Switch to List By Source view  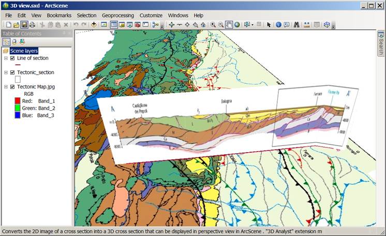(x=14, y=42)
